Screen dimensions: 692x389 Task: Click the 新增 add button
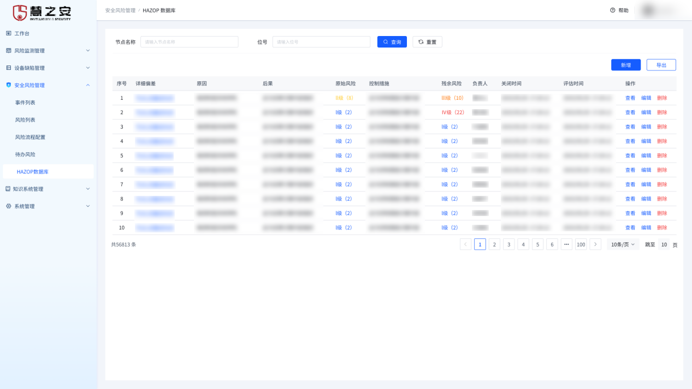coord(625,65)
